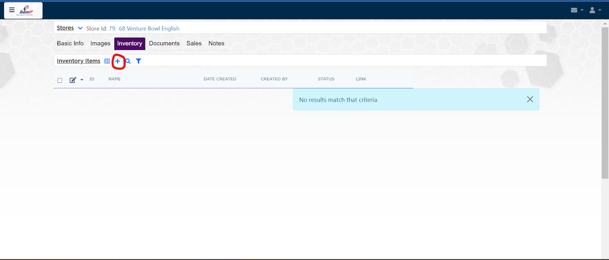Dismiss the No results match notification
The image size is (609, 260).
coord(530,99)
